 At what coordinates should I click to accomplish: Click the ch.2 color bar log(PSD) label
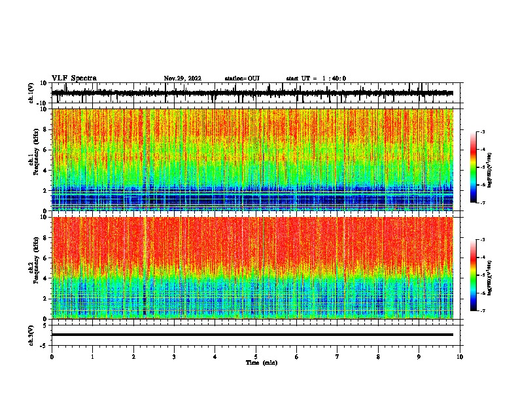pos(490,278)
